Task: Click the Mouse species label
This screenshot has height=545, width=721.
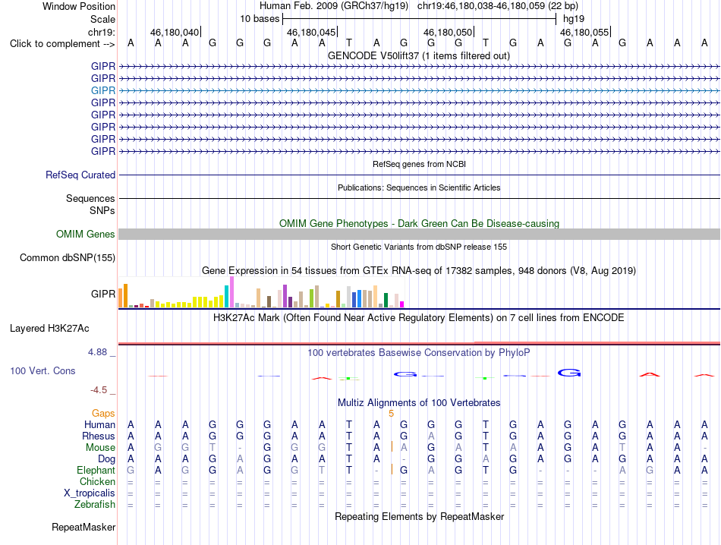Action: click(100, 448)
